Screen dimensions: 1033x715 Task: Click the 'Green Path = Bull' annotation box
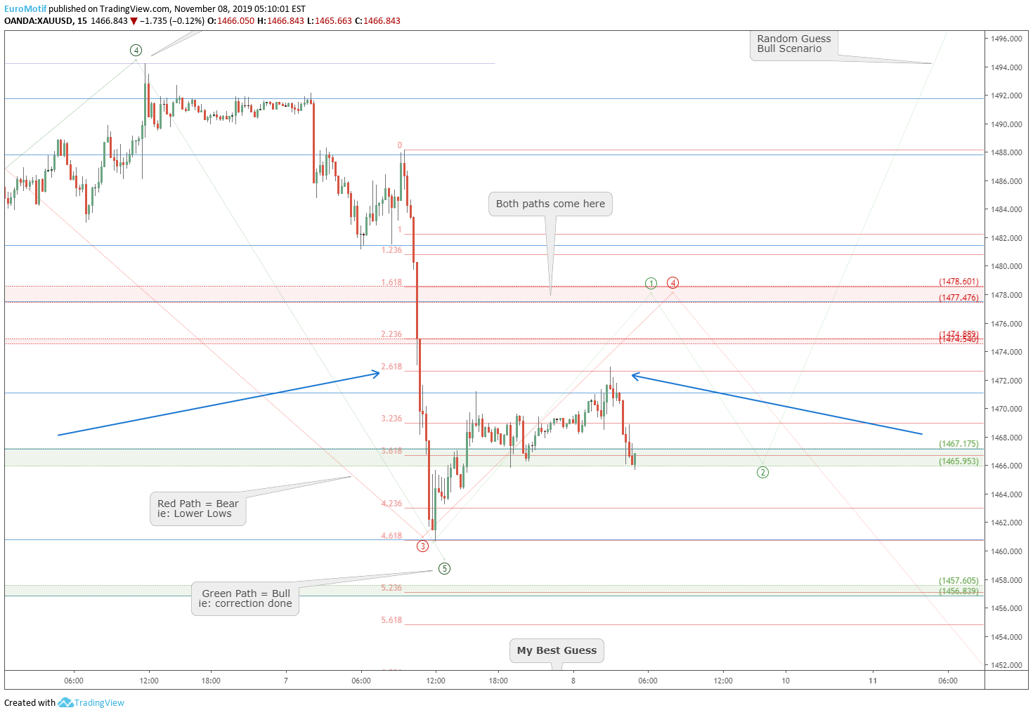(245, 598)
